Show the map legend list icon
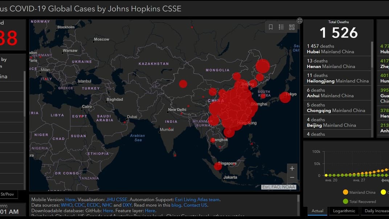Viewport: 389px width, 219px height. click(281, 27)
